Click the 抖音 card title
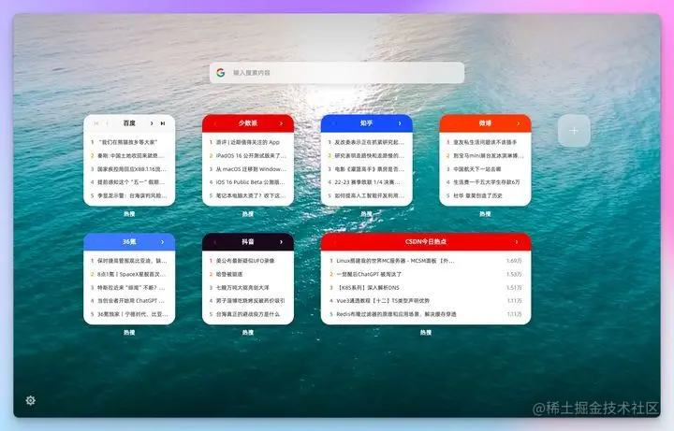 (248, 242)
